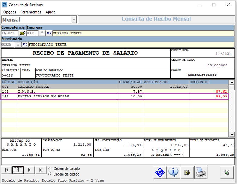Viewport: 237px width, 184px height.
Task: Click the Competência field showing 11/2021
Action: pyautogui.click(x=10, y=33)
